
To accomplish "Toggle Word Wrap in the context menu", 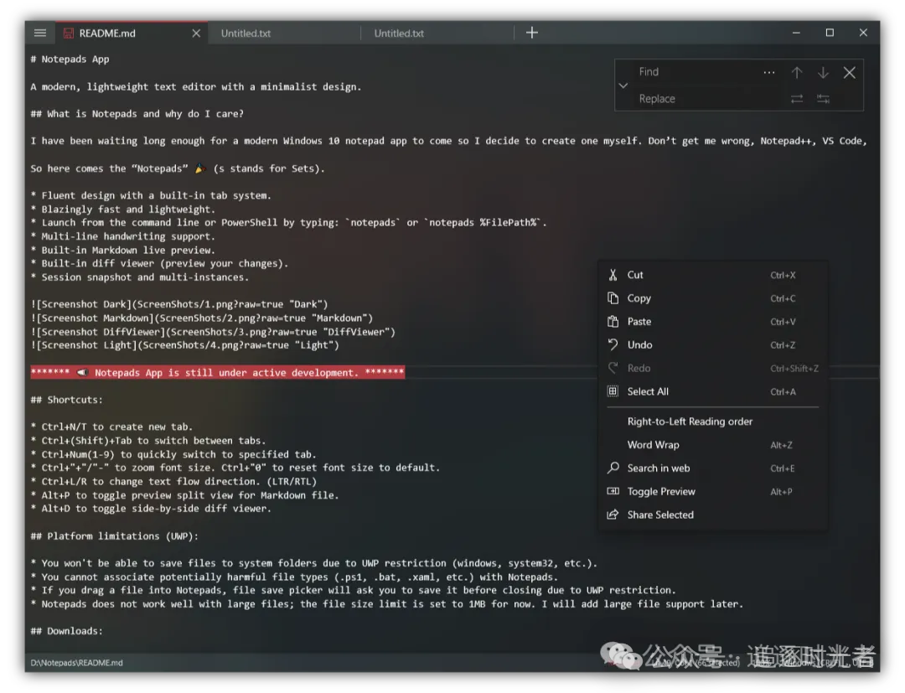I will (712, 445).
